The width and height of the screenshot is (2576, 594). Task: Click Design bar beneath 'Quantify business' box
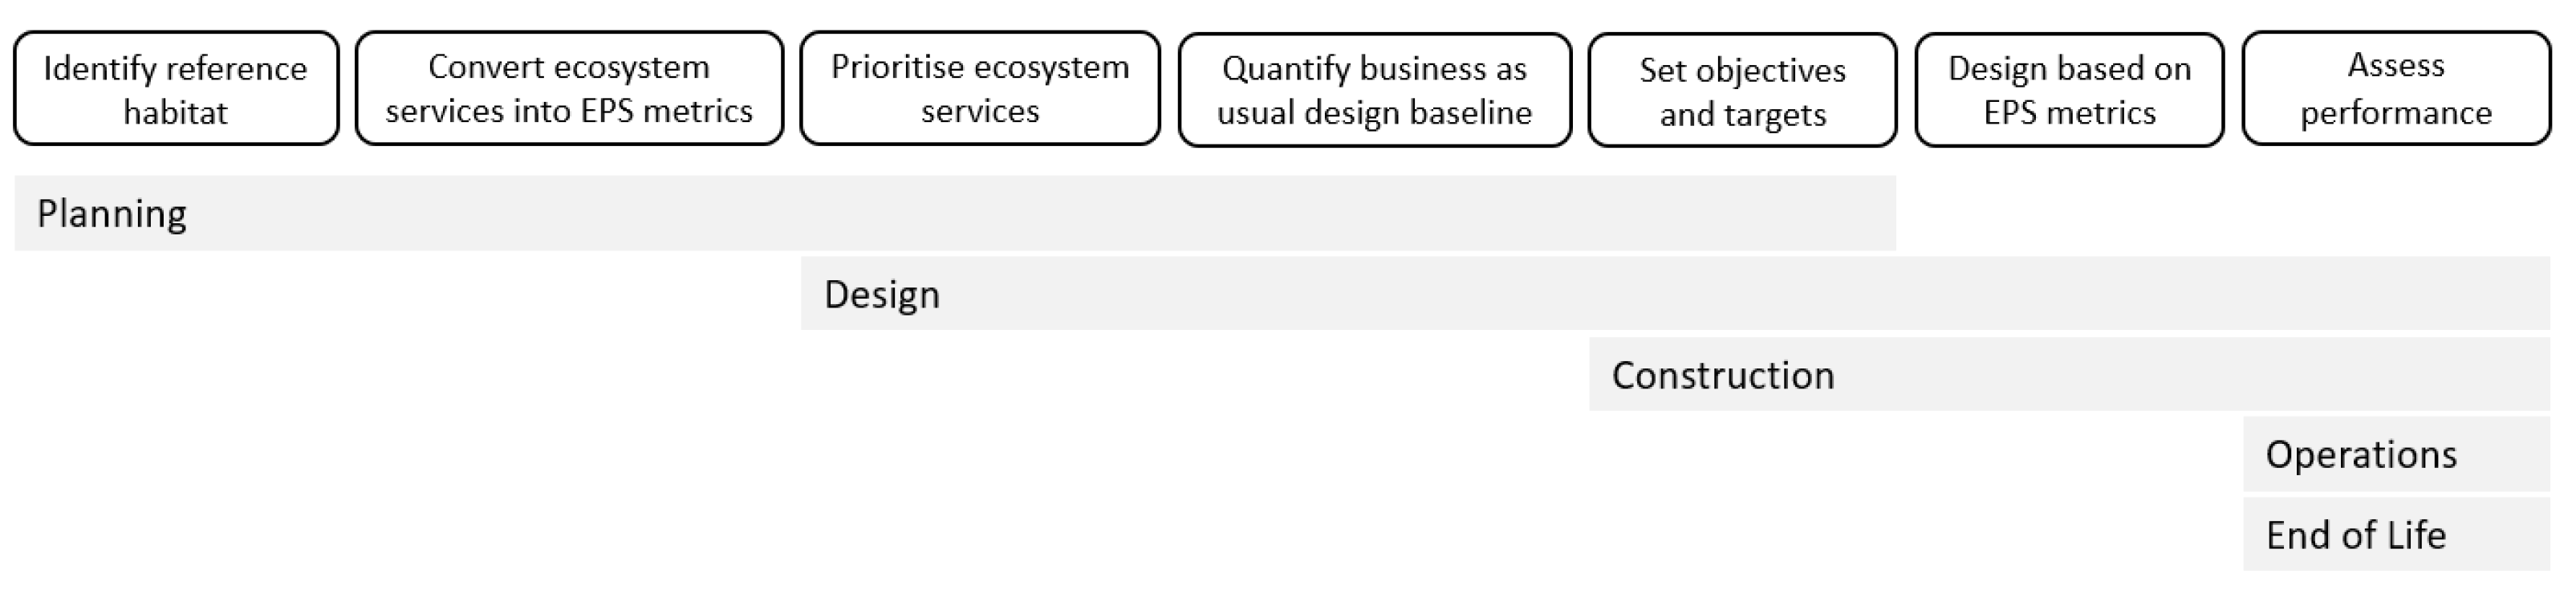click(1374, 295)
